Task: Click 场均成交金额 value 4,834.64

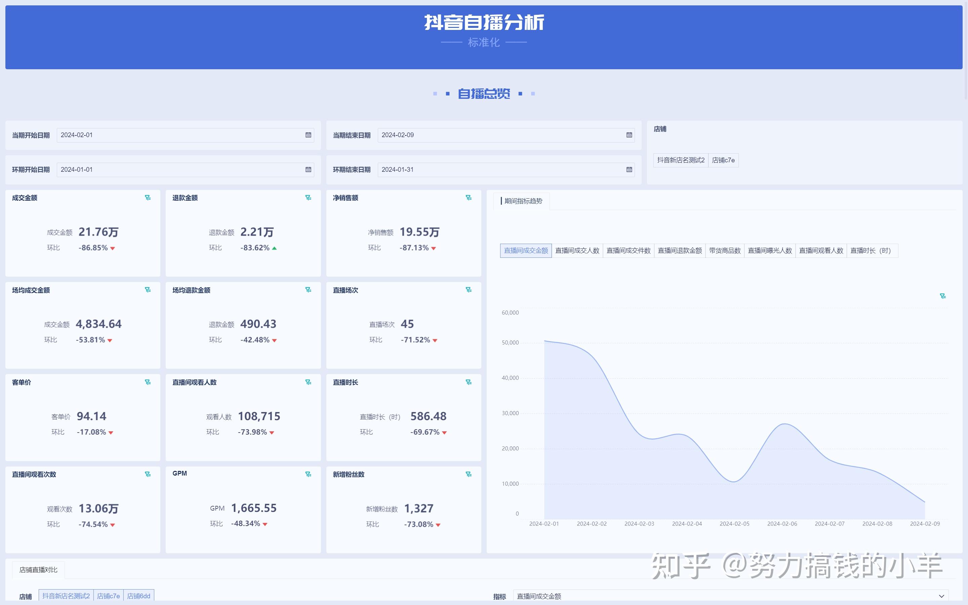Action: point(98,324)
